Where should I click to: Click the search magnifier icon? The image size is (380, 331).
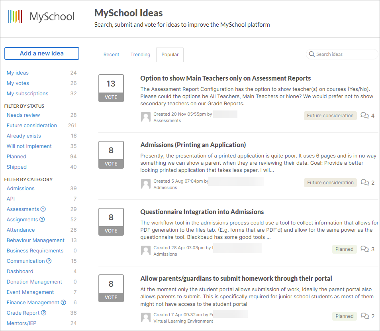pyautogui.click(x=311, y=54)
